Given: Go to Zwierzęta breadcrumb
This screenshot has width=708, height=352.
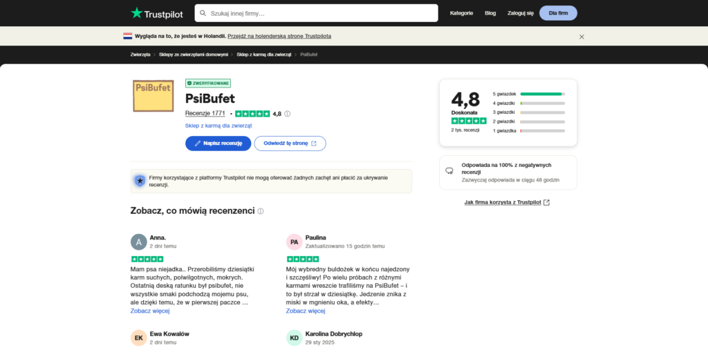Looking at the screenshot, I should coord(140,55).
